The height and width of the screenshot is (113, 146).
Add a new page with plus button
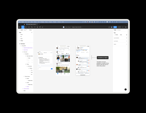pyautogui.click(x=32, y=32)
